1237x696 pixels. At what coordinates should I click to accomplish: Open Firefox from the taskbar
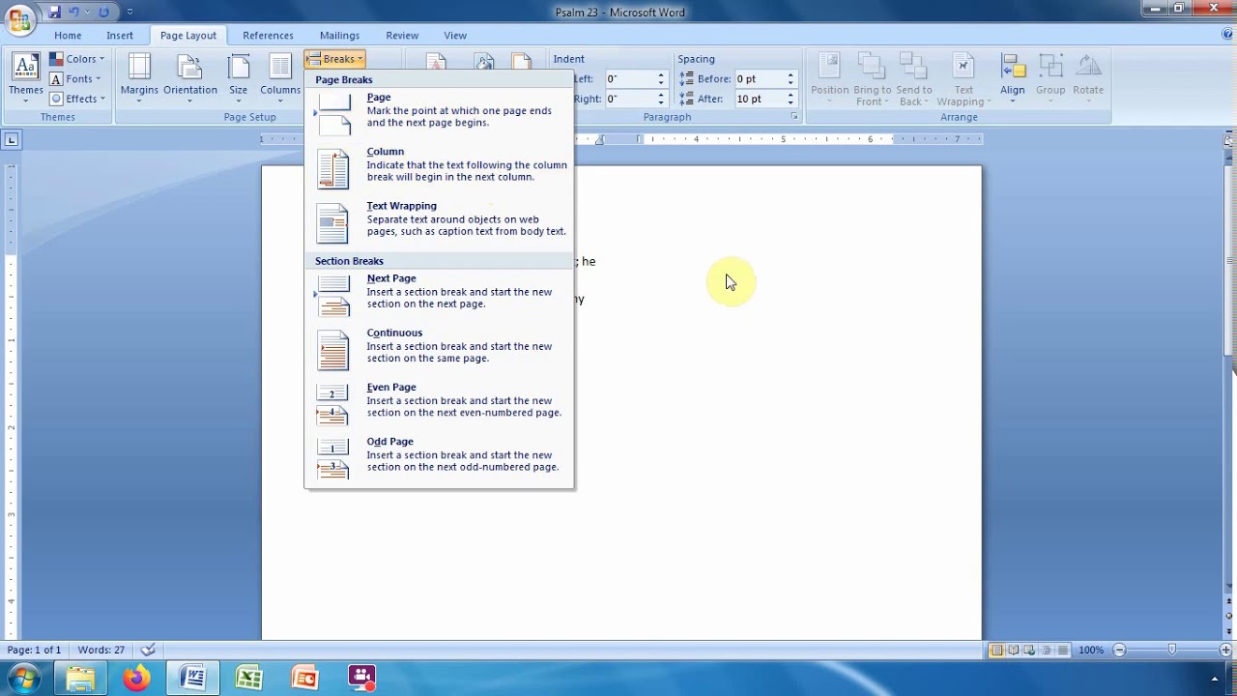pos(136,678)
